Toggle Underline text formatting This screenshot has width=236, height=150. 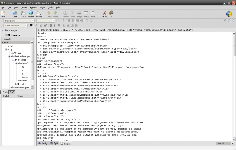click(x=59, y=25)
